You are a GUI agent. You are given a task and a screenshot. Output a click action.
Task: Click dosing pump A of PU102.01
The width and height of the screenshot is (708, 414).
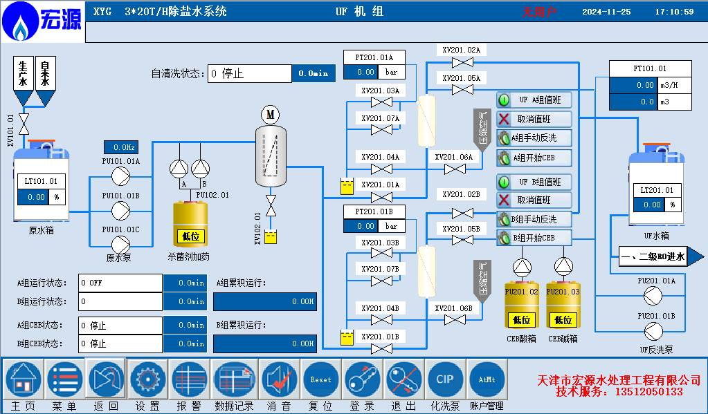point(179,169)
